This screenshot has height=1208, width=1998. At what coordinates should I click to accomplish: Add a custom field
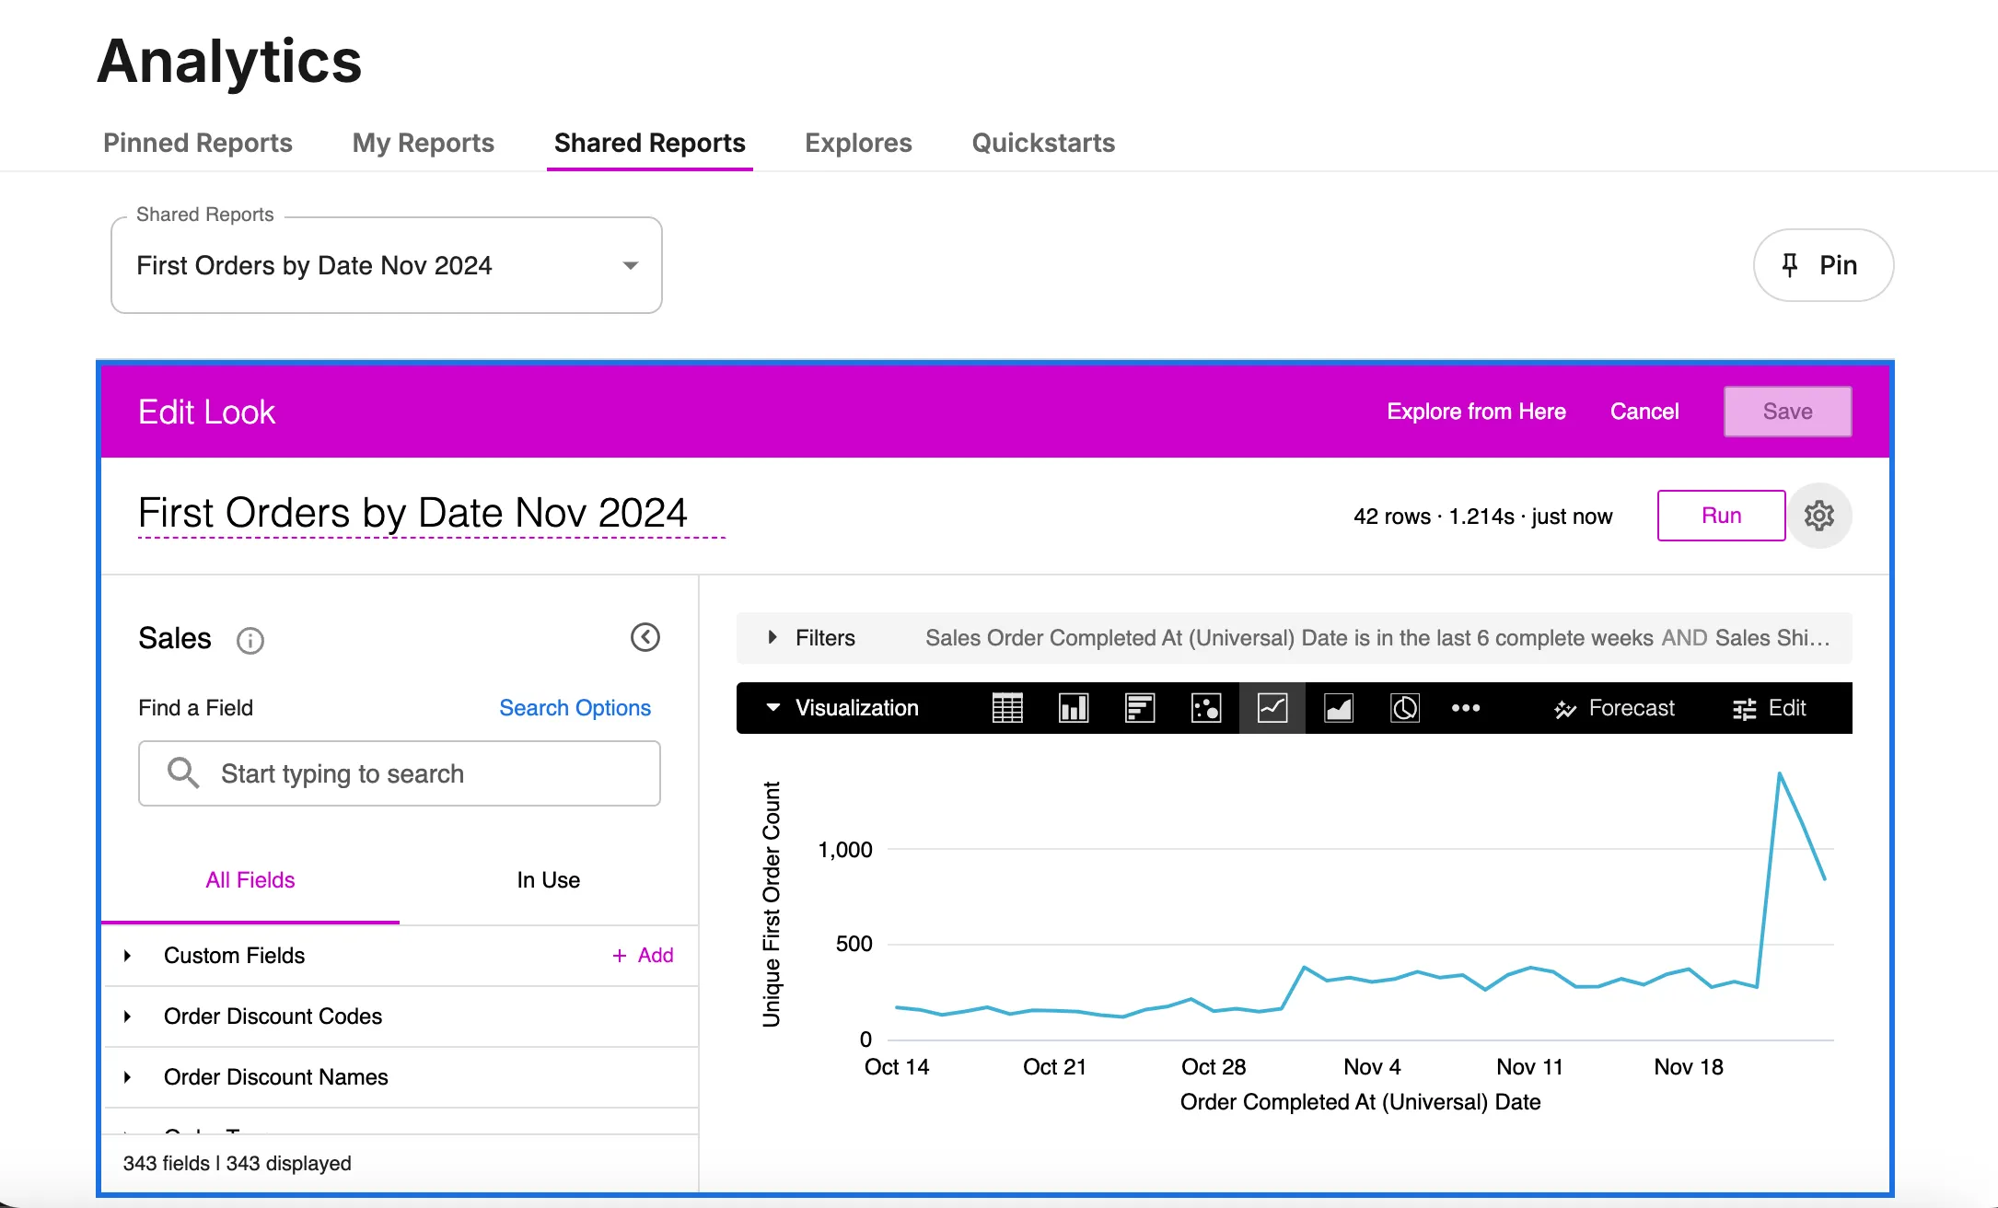[644, 956]
